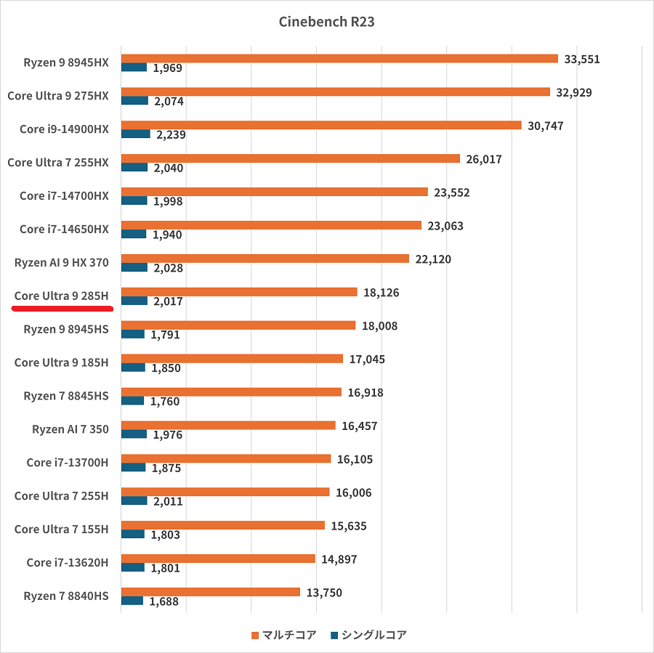
Task: Click the Core i7-14700HX multi-core bar
Action: coord(274,192)
